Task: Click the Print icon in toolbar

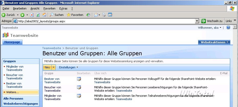Action: pos(104,15)
